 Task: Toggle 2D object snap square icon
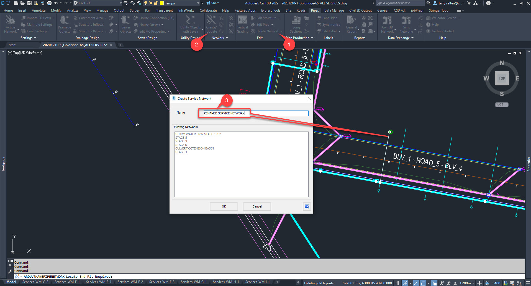click(423, 283)
